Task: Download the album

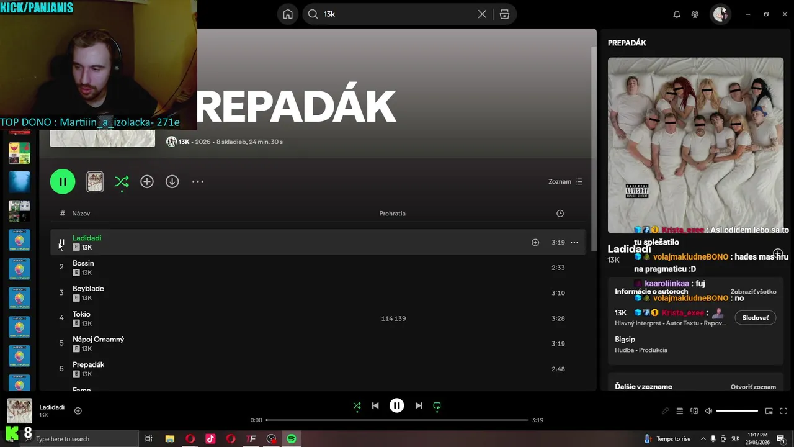Action: pyautogui.click(x=172, y=181)
